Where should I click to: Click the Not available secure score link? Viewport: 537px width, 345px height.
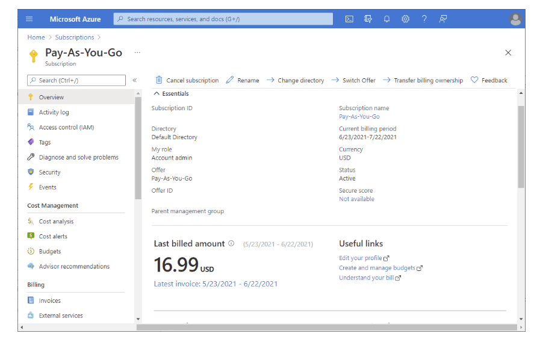click(x=356, y=199)
